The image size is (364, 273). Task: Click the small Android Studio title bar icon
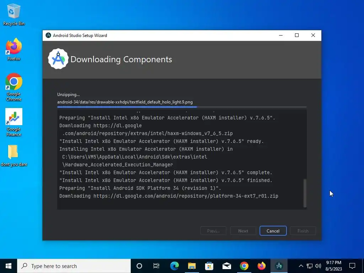(48, 35)
